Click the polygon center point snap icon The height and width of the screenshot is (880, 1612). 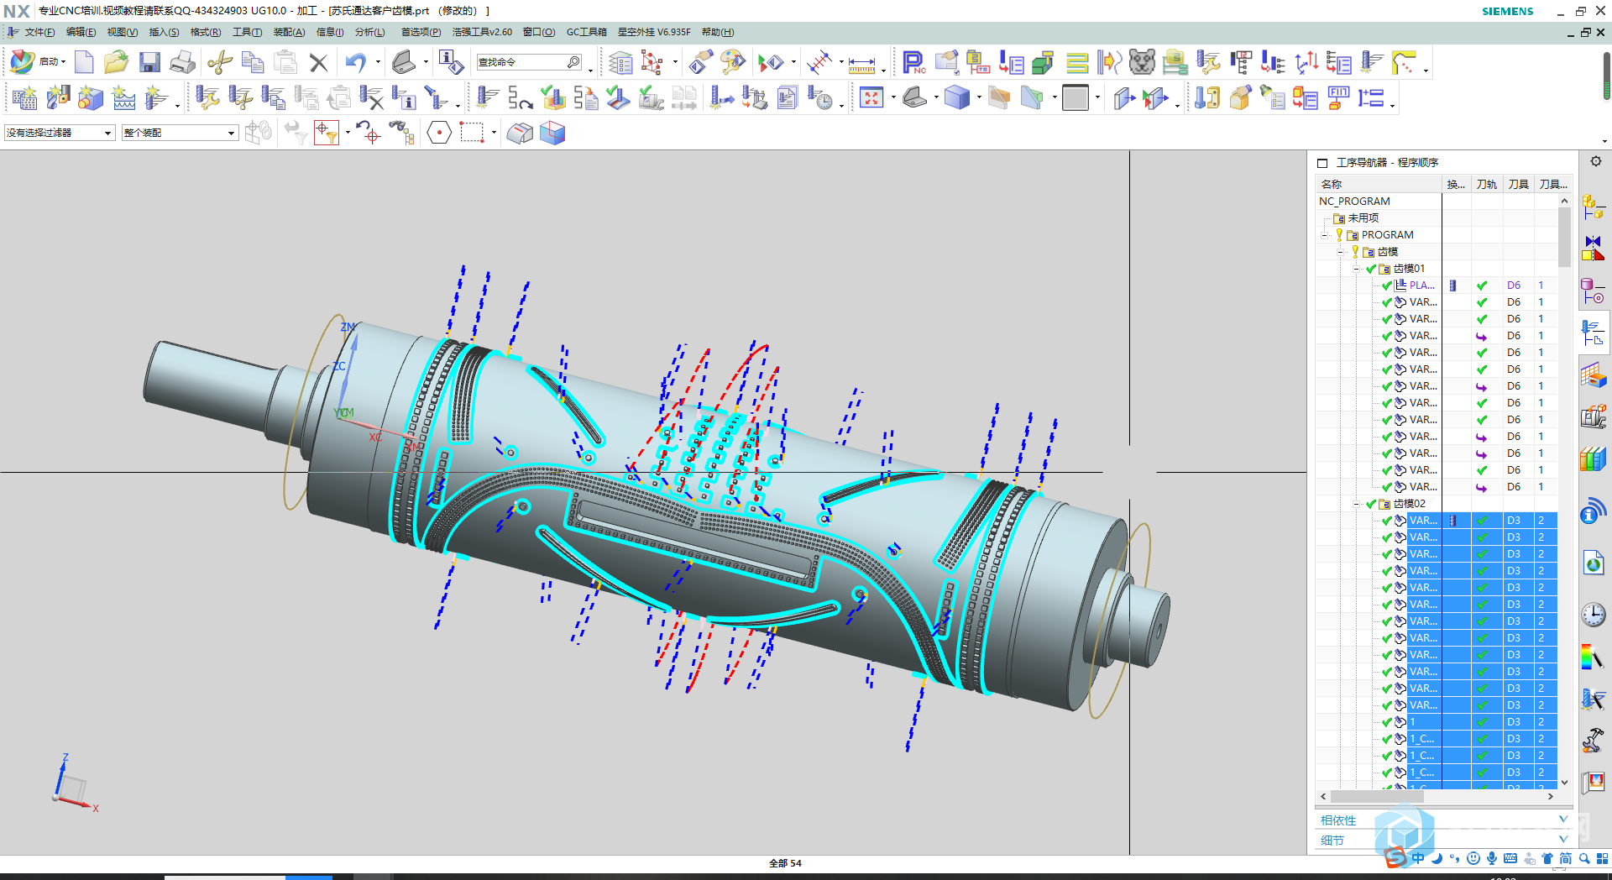[439, 133]
